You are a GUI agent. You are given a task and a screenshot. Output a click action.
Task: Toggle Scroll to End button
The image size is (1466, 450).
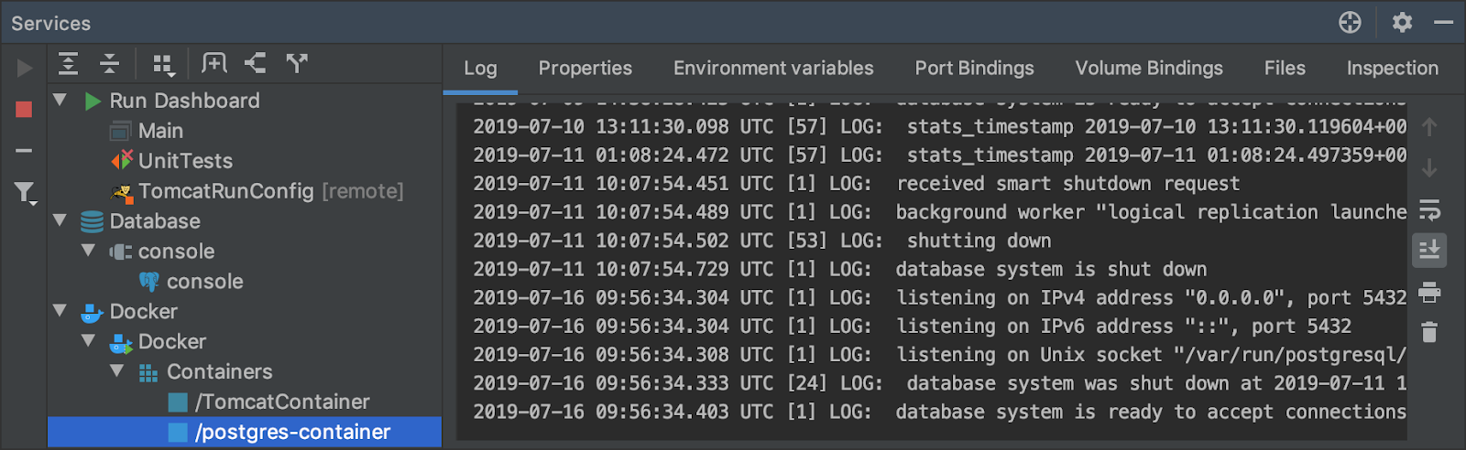1429,250
